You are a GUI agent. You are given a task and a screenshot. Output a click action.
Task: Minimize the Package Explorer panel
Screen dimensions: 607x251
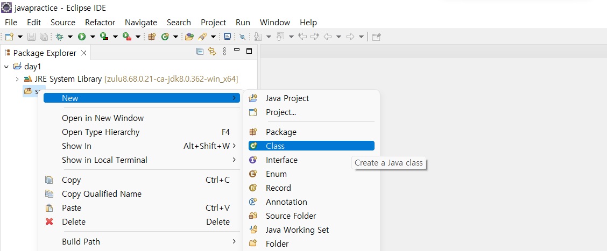pyautogui.click(x=237, y=50)
